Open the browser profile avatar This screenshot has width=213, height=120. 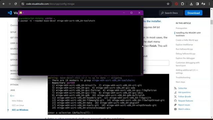[x=203, y=4]
